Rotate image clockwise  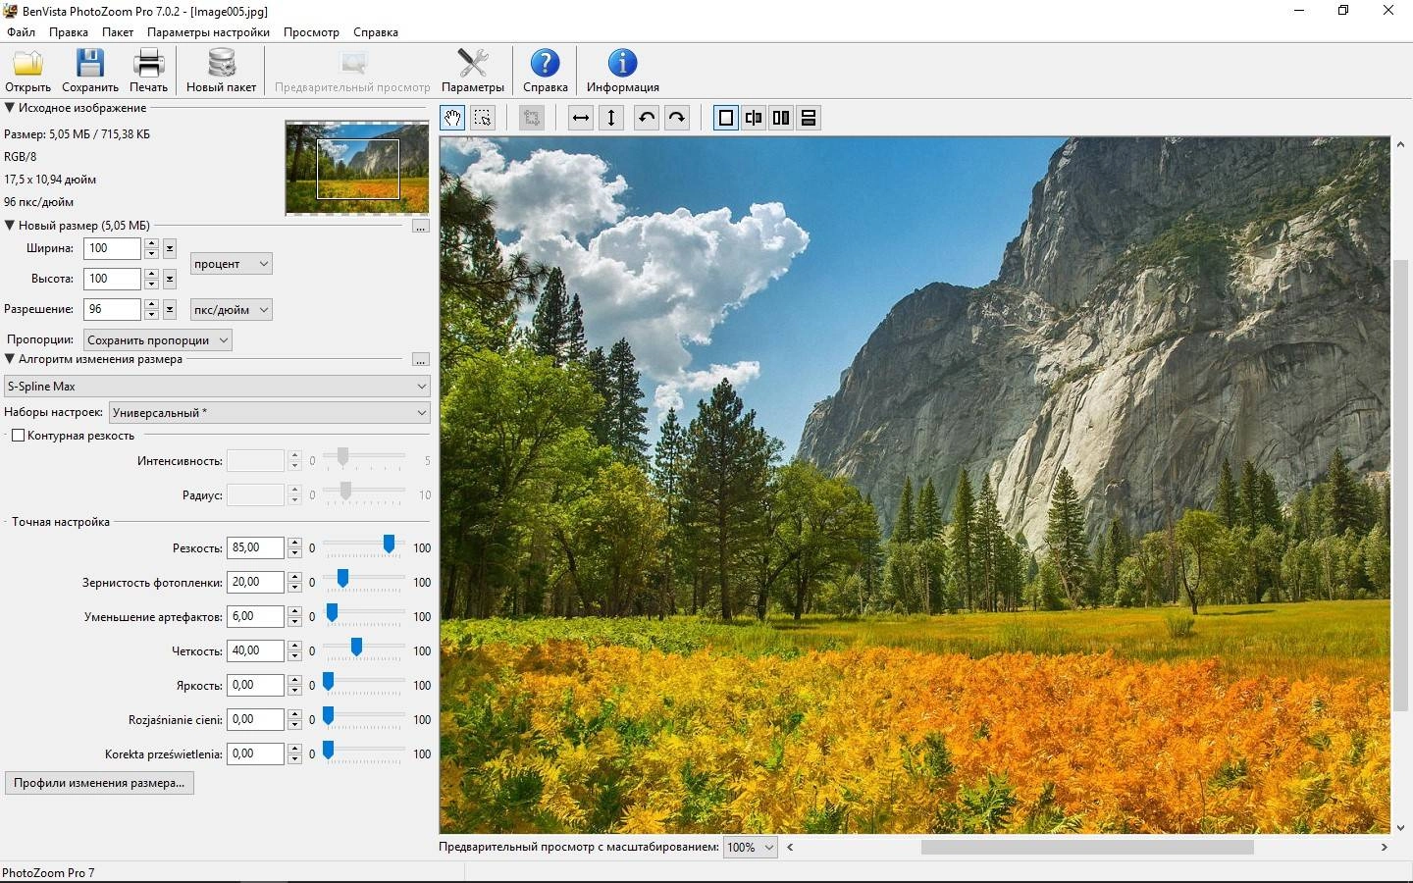(676, 118)
